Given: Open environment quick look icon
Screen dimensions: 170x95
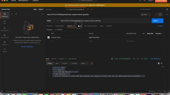Looking at the screenshot, I should coord(167,9).
